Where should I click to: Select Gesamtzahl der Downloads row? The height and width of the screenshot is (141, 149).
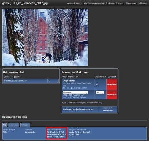tap(31, 81)
